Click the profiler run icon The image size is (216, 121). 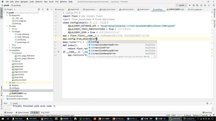(x=201, y=5)
